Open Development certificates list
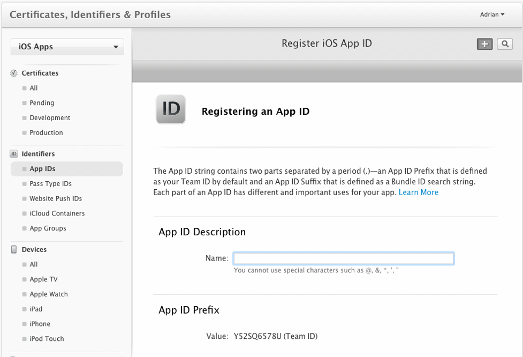 point(50,118)
